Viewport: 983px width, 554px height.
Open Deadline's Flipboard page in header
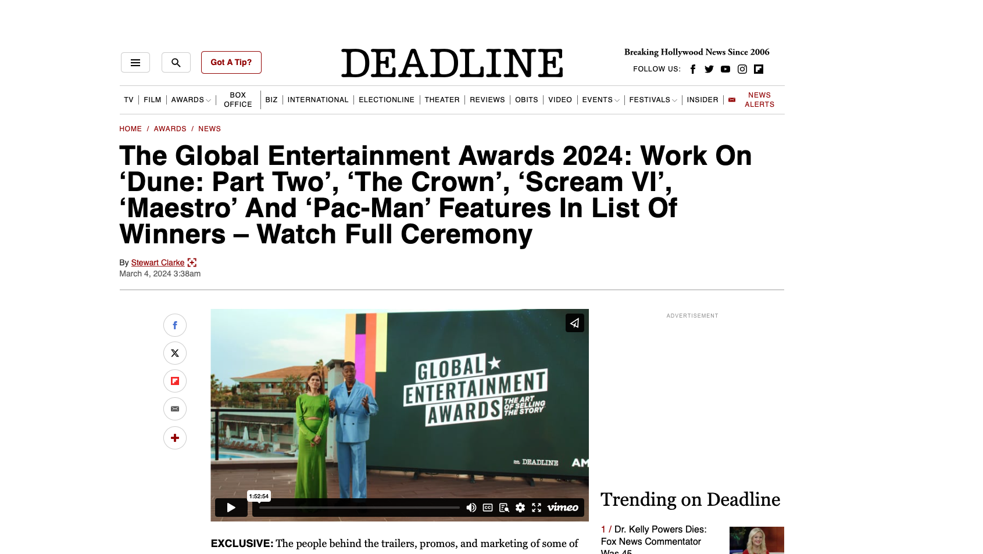(759, 69)
